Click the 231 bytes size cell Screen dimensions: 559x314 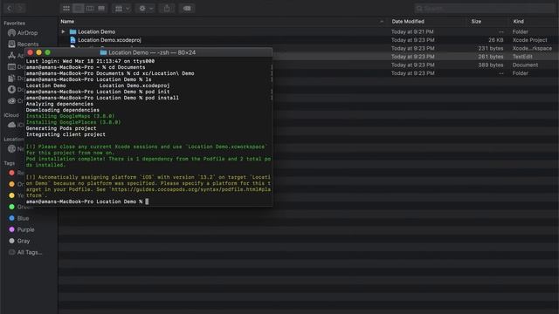(x=491, y=49)
